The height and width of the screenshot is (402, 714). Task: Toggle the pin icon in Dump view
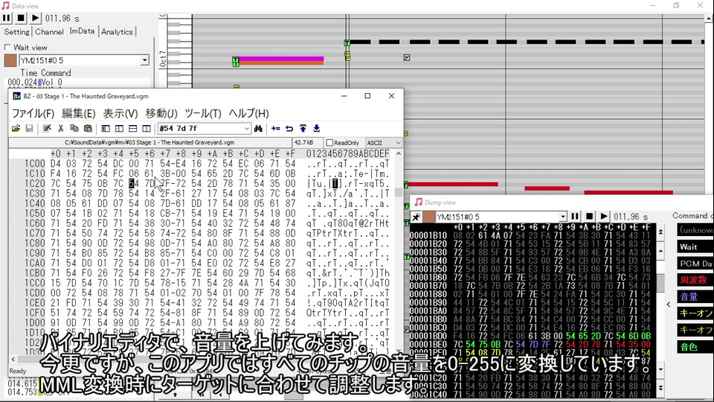tap(416, 217)
